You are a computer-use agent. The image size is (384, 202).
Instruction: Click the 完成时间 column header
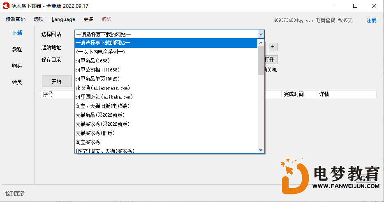[299, 94]
